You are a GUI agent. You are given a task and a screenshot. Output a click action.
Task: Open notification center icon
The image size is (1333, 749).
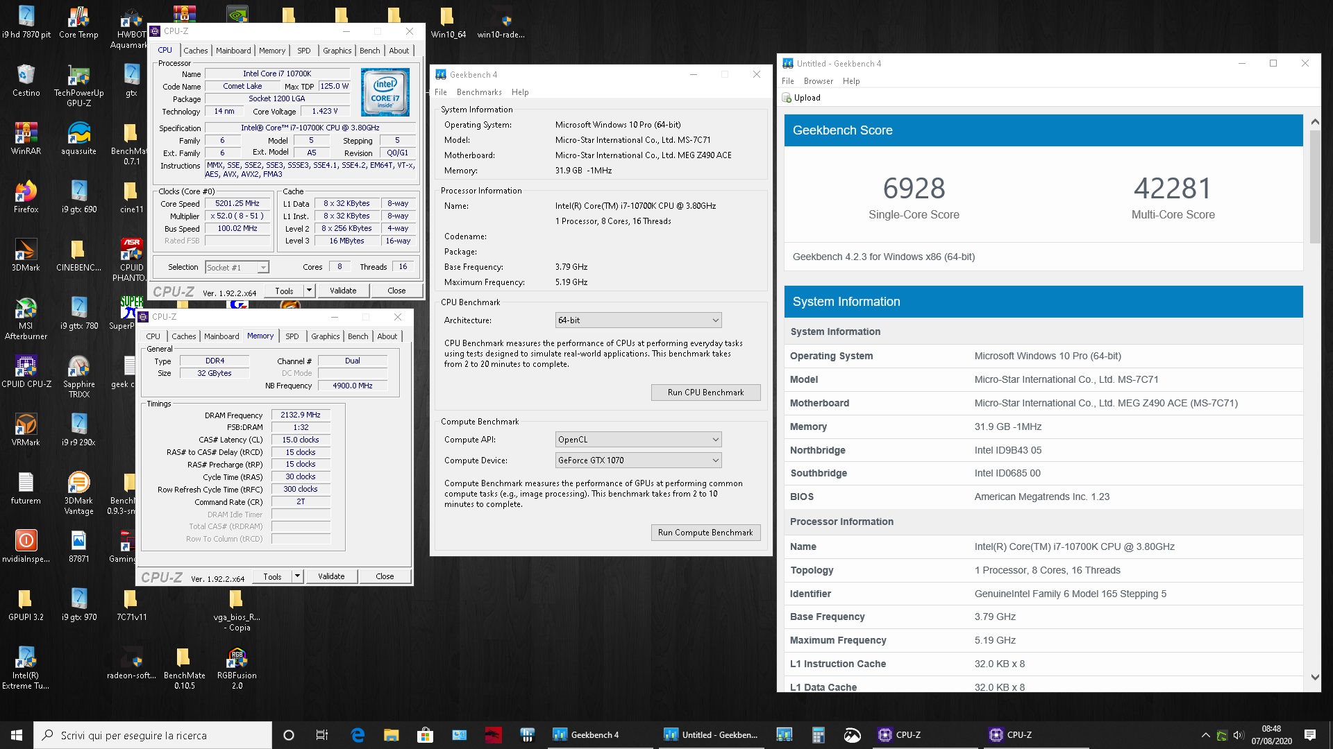1310,735
